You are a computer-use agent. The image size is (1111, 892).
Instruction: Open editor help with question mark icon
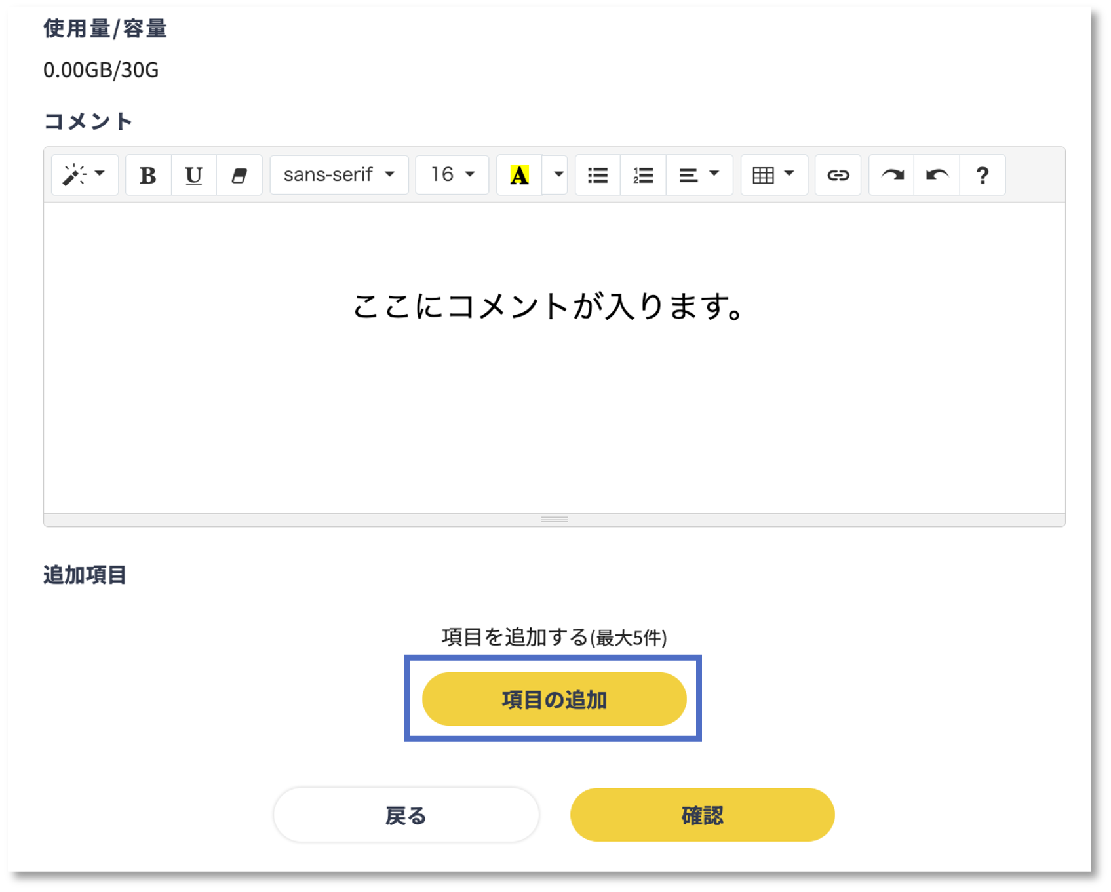click(982, 175)
